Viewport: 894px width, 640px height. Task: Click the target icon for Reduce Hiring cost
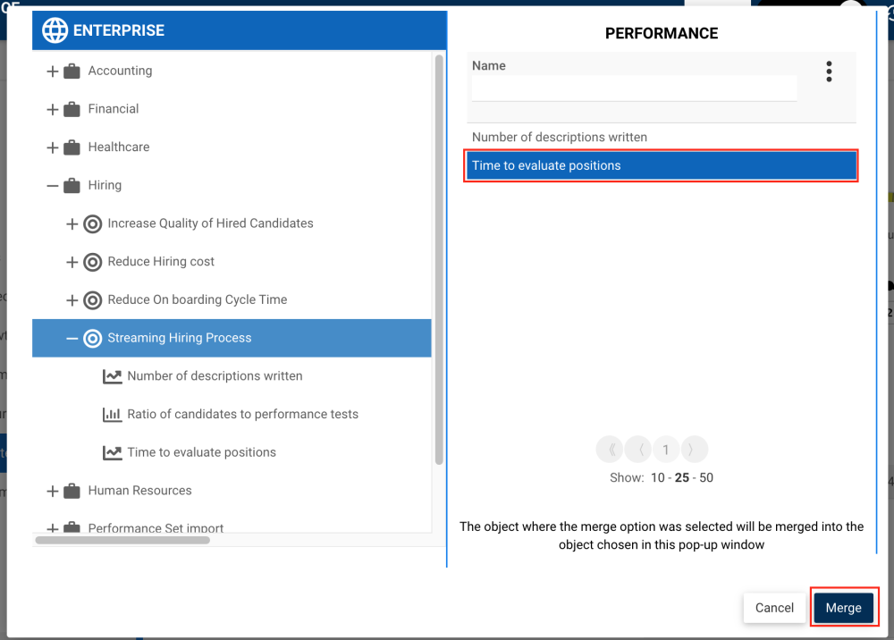click(x=93, y=261)
